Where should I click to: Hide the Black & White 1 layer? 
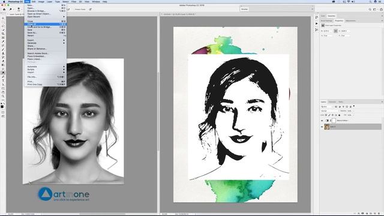click(x=322, y=121)
